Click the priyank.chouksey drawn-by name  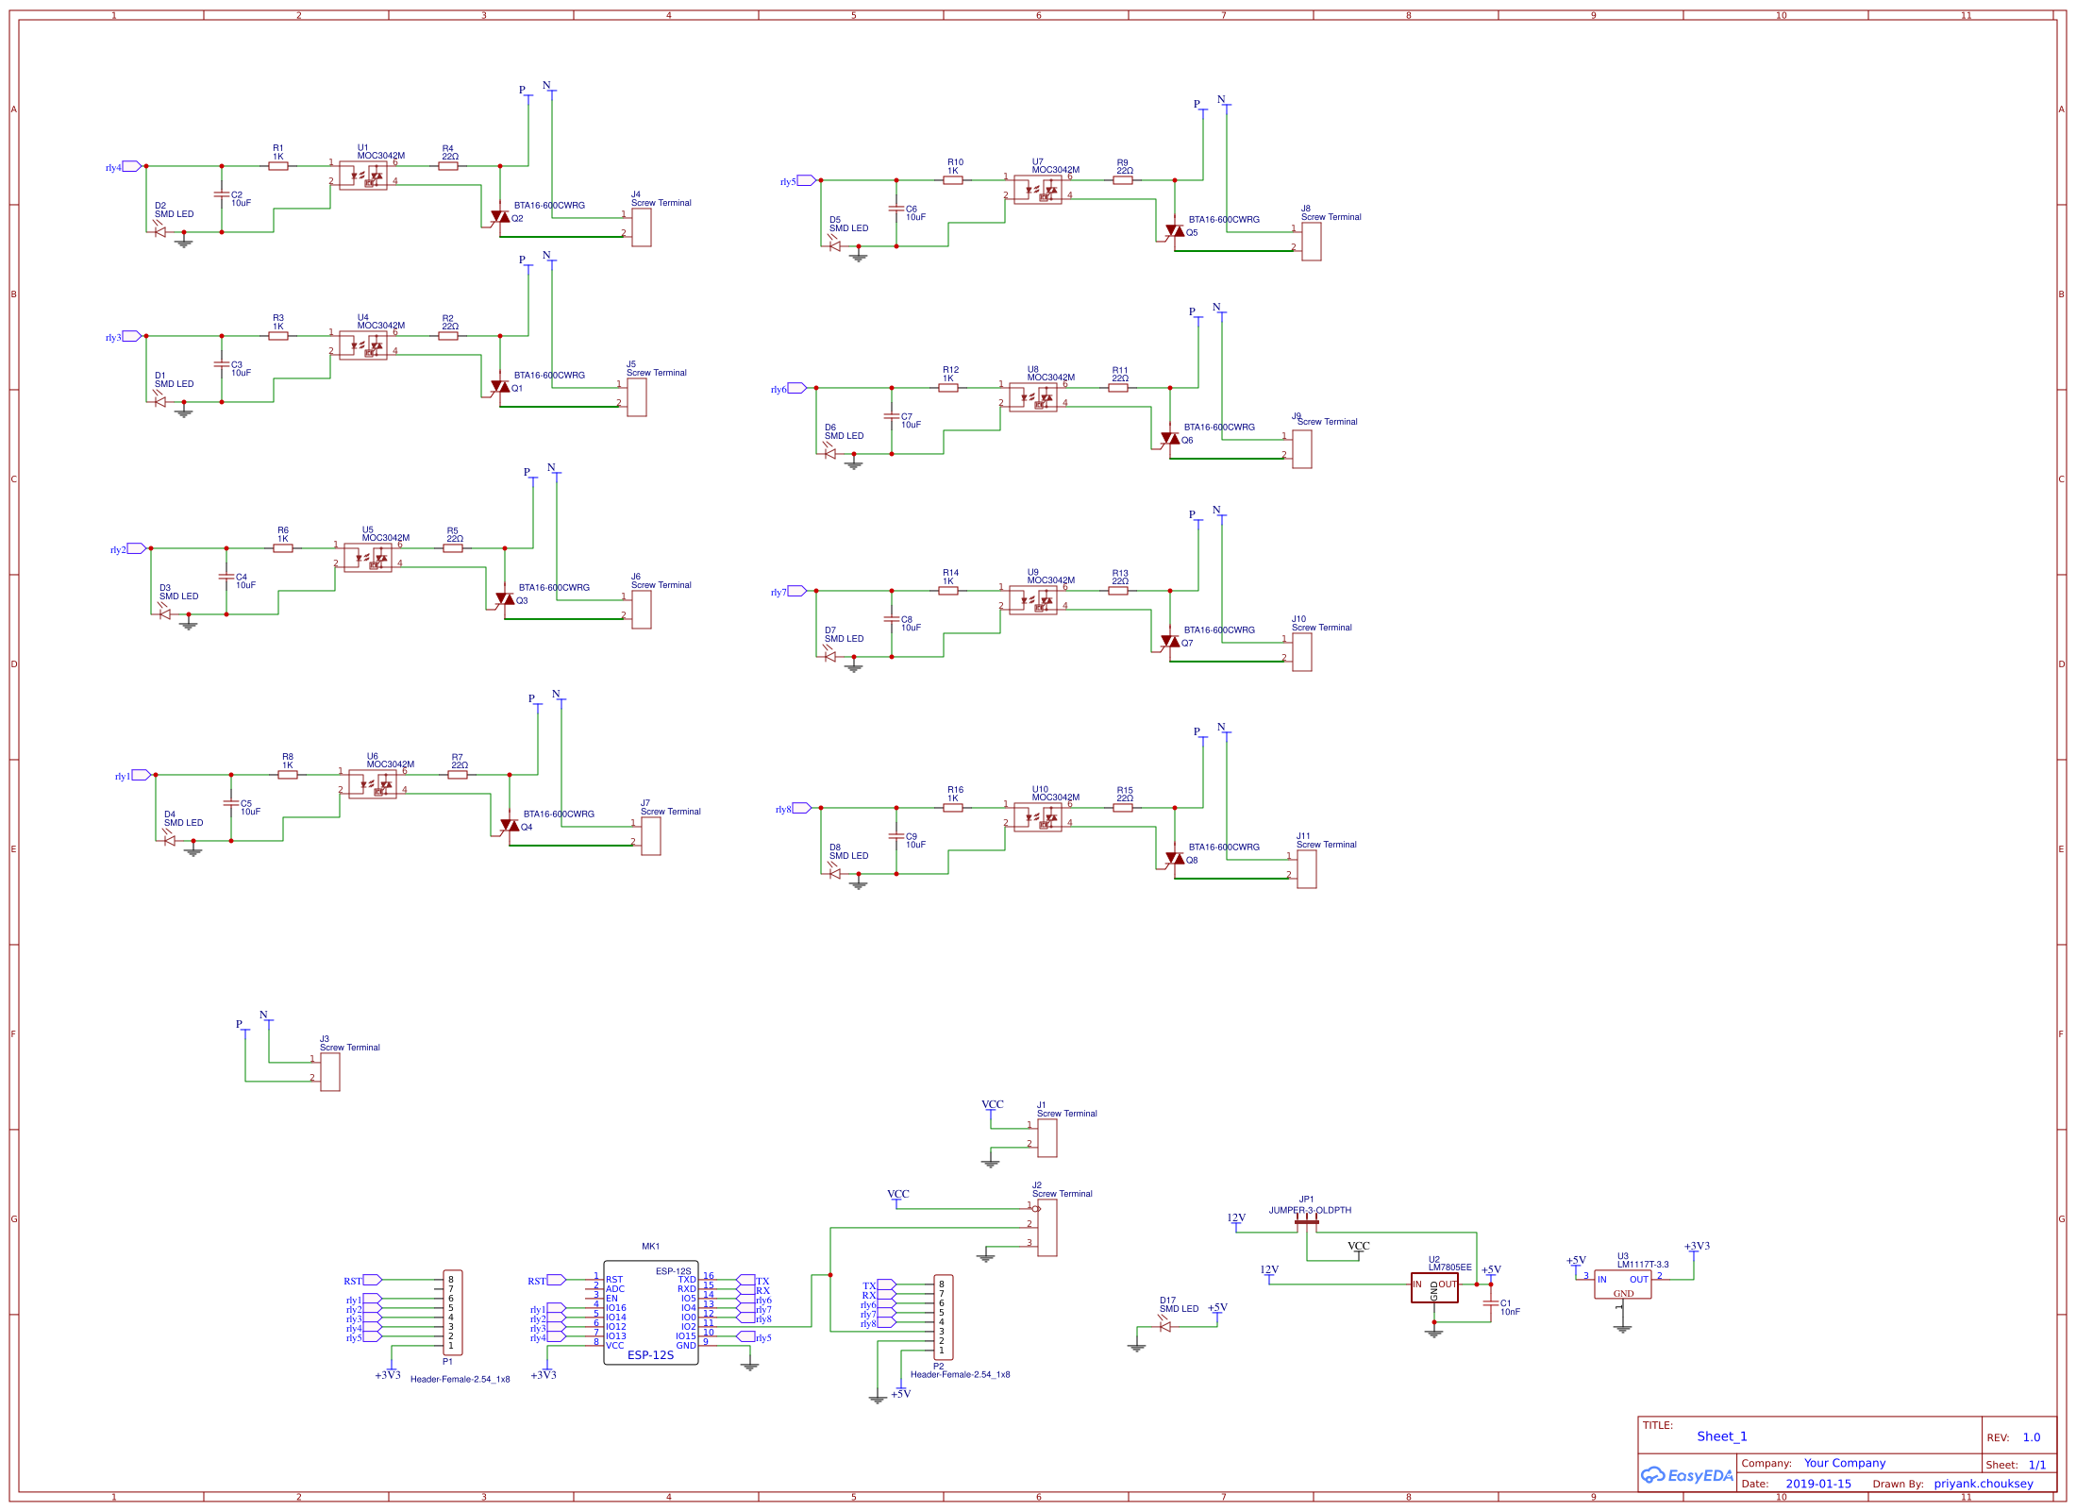coord(1983,1484)
